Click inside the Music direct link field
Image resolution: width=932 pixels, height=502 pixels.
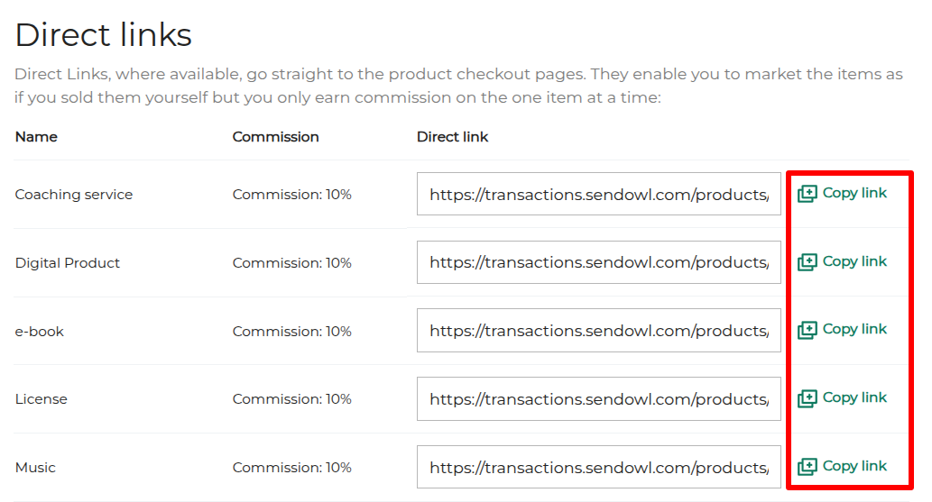pyautogui.click(x=598, y=467)
